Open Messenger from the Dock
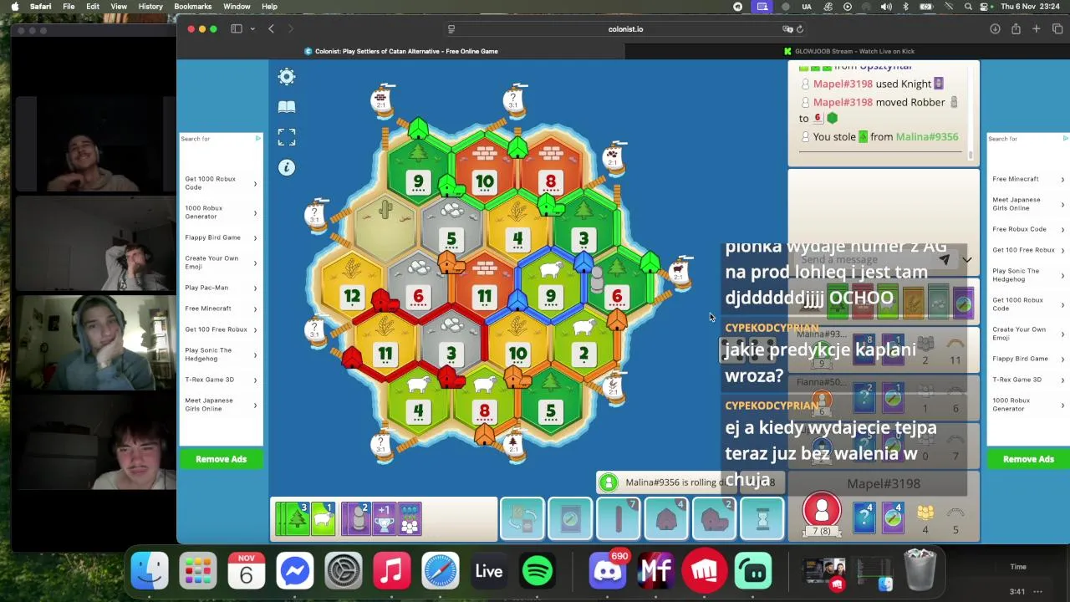1070x602 pixels. pyautogui.click(x=295, y=572)
